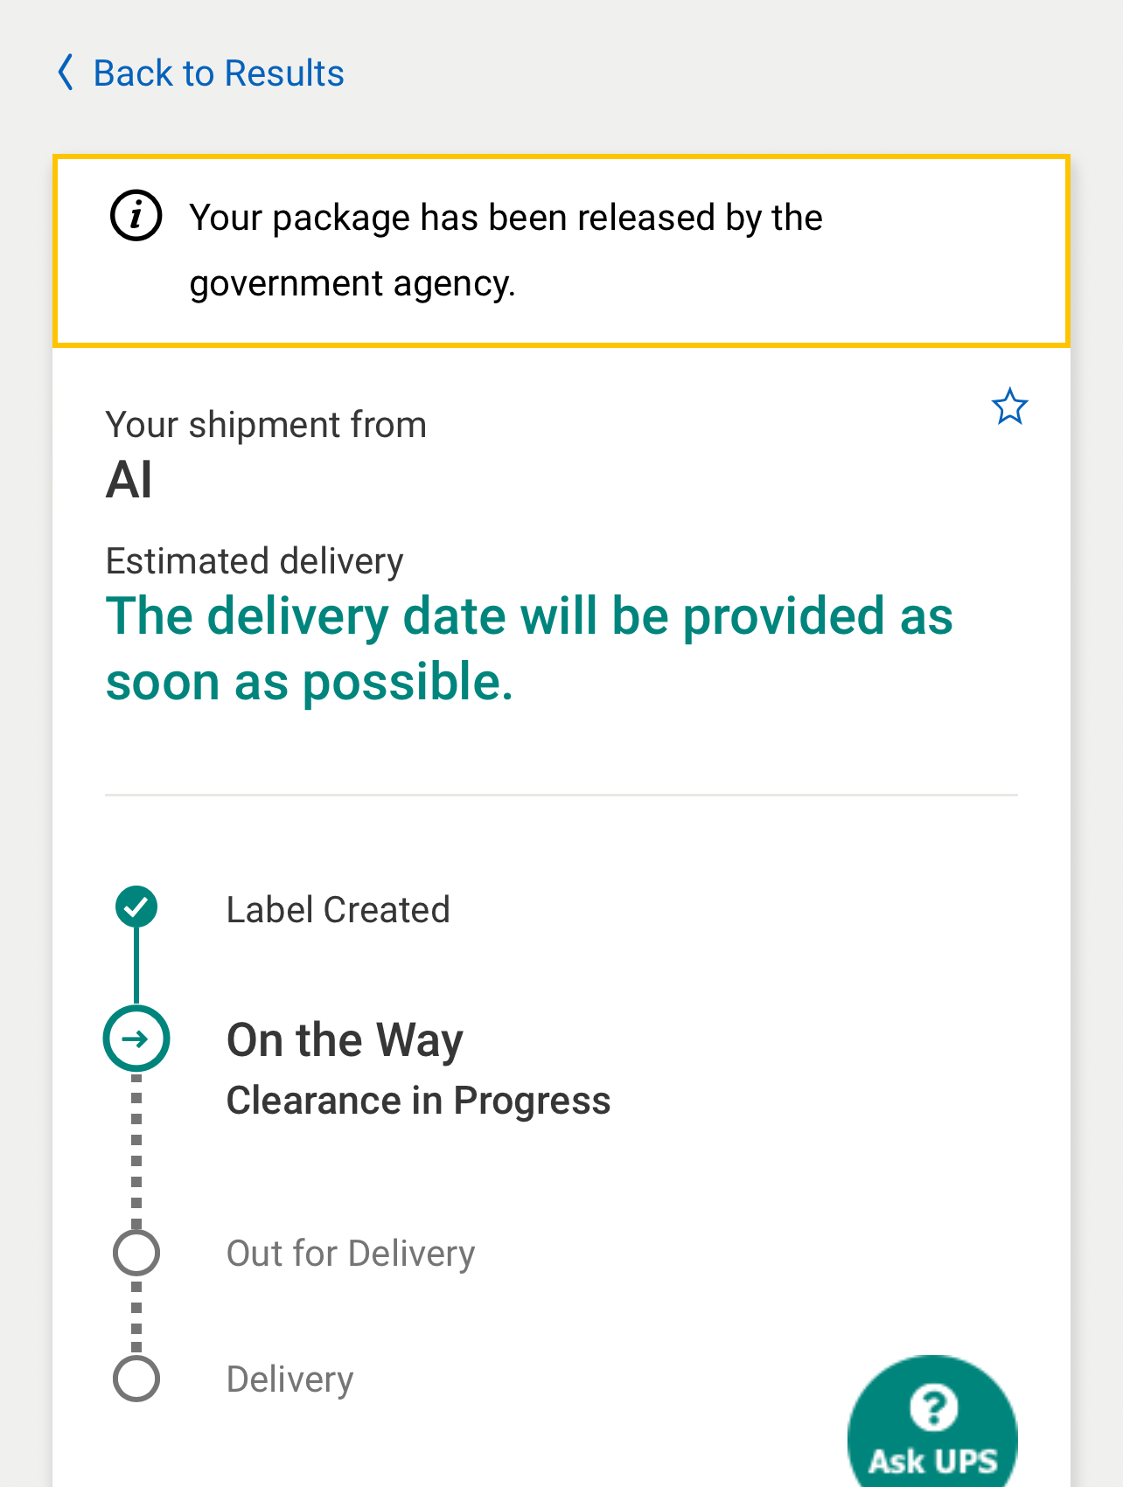Select the Out for Delivery step label
Viewport: 1123px width, 1487px height.
pos(351,1254)
